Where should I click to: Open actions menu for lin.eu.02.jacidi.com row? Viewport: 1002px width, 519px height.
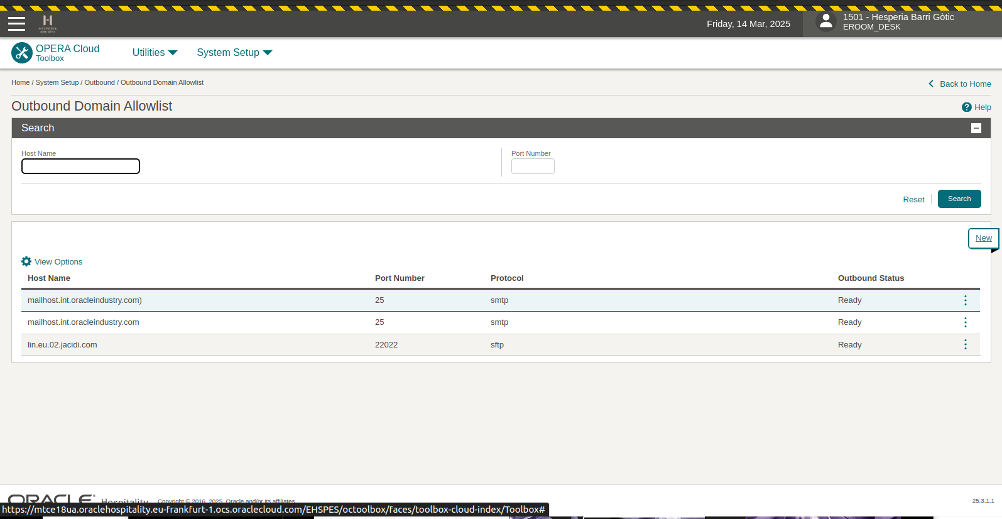[x=965, y=344]
